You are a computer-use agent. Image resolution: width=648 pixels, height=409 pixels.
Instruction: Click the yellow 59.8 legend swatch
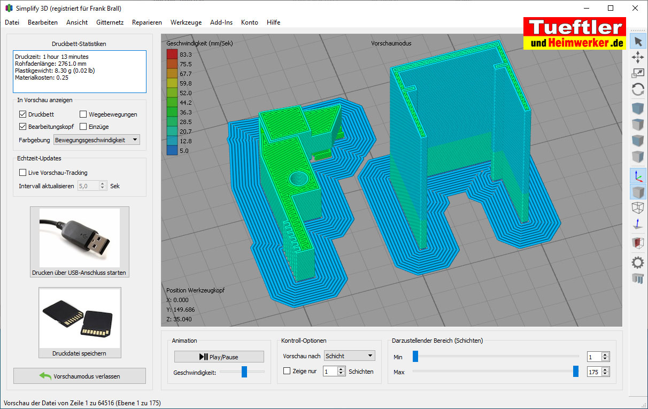click(x=172, y=83)
